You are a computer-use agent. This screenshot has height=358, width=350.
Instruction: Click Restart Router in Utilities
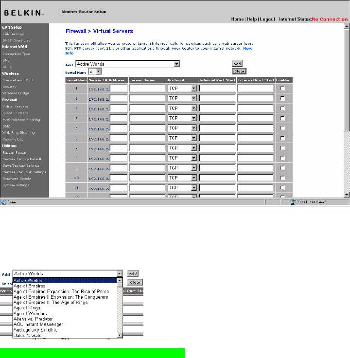pyautogui.click(x=15, y=153)
